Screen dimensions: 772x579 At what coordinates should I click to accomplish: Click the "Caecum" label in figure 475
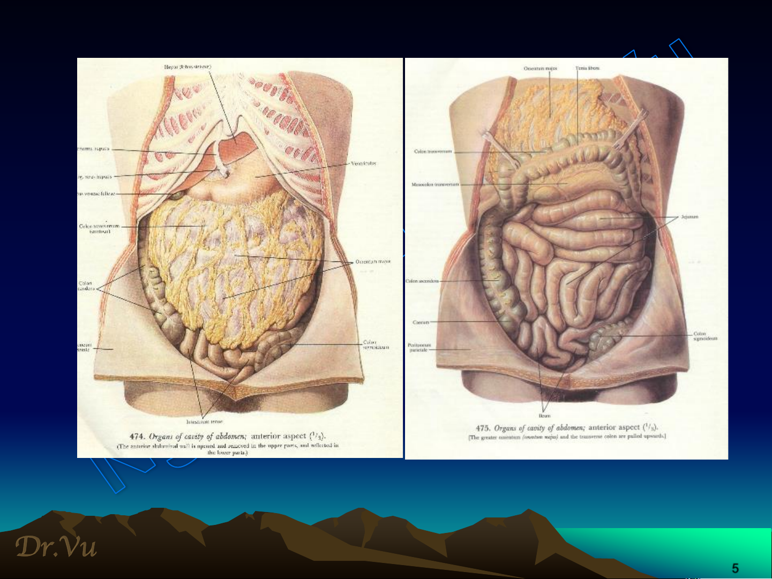(421, 322)
